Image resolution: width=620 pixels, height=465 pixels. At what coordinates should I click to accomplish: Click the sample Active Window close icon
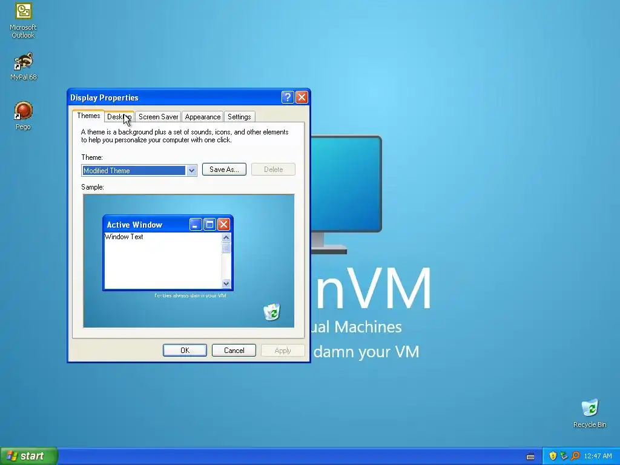pyautogui.click(x=223, y=225)
